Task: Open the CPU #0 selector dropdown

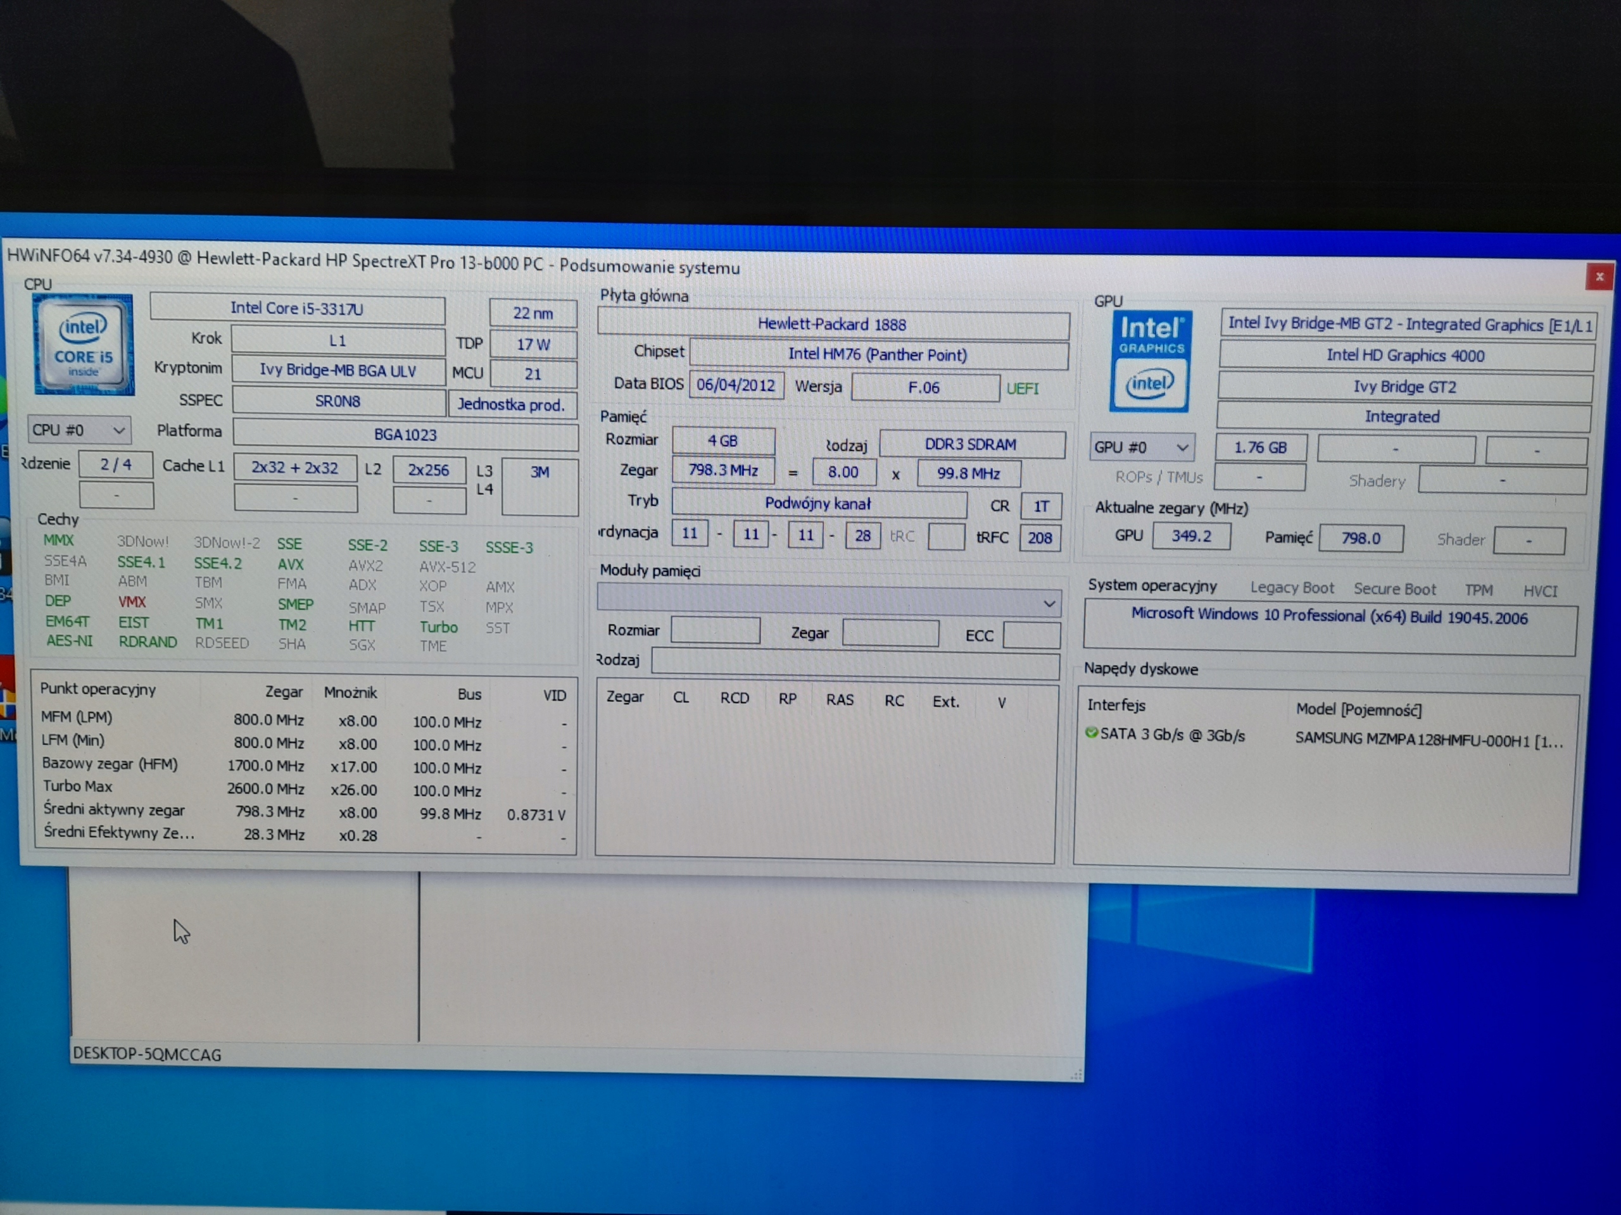Action: 79,430
